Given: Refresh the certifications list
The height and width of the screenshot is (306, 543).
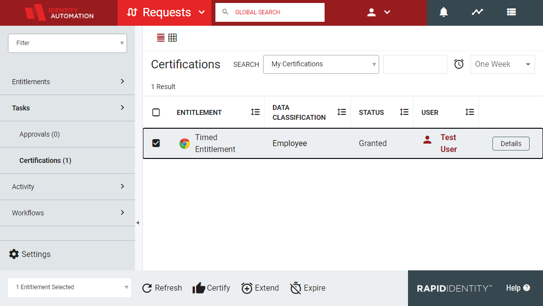Looking at the screenshot, I should click(162, 288).
